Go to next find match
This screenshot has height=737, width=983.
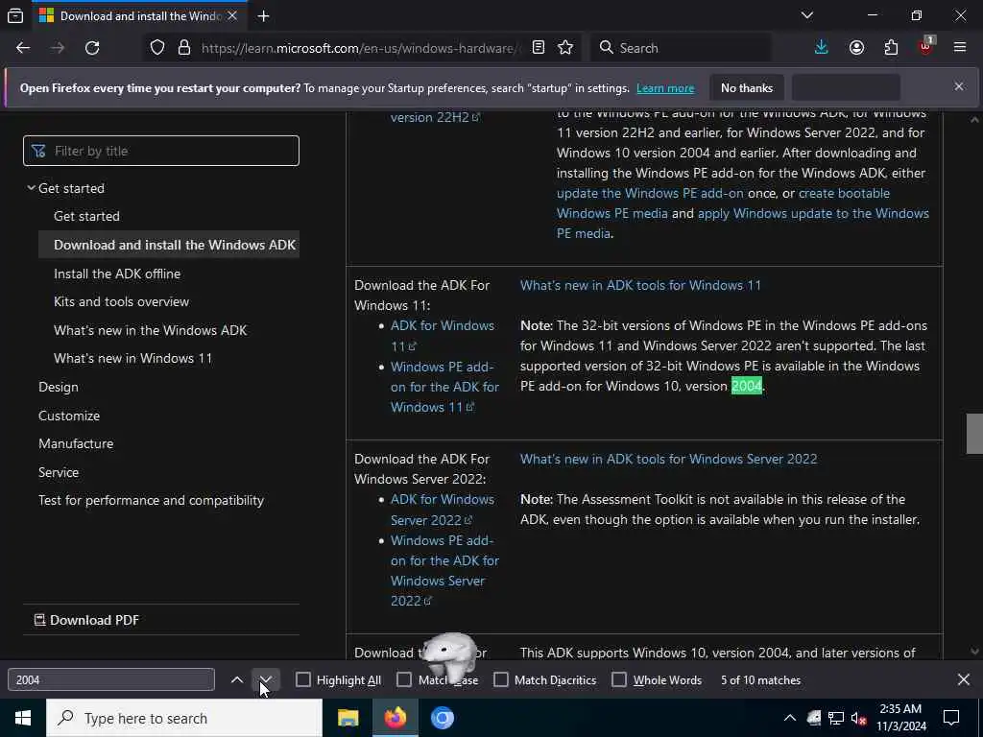point(266,680)
